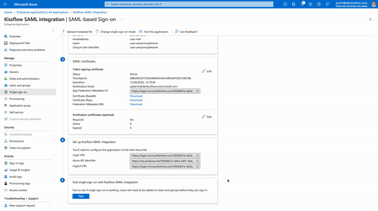Collapse the left navigation menu
This screenshot has height=211, width=378.
(x=53, y=31)
